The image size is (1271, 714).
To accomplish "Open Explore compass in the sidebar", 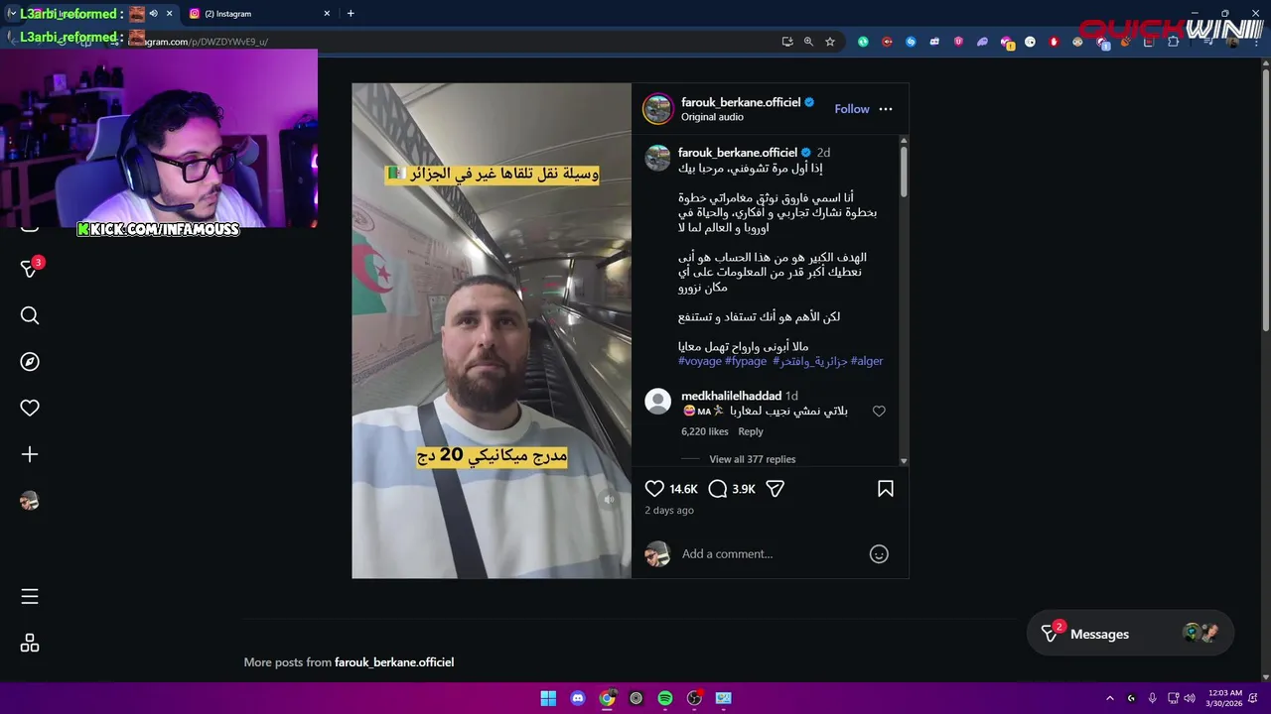I will pyautogui.click(x=30, y=362).
